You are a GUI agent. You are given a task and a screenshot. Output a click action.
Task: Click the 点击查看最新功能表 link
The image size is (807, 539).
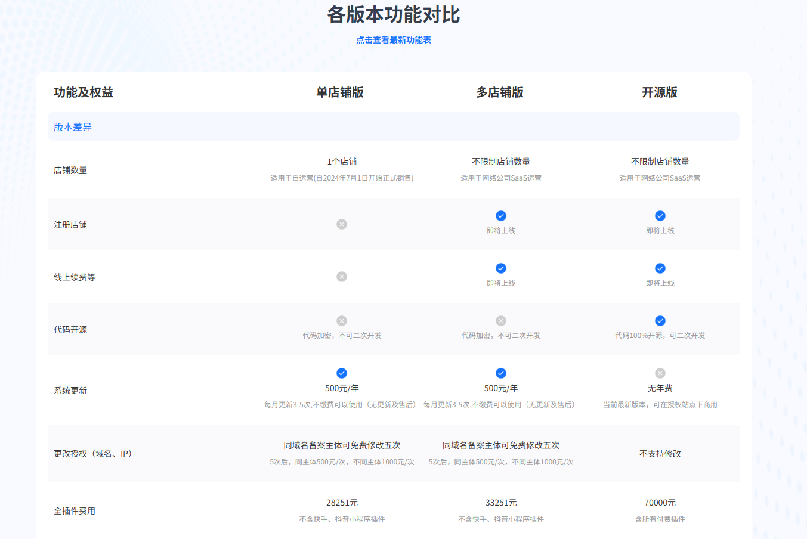pyautogui.click(x=394, y=40)
